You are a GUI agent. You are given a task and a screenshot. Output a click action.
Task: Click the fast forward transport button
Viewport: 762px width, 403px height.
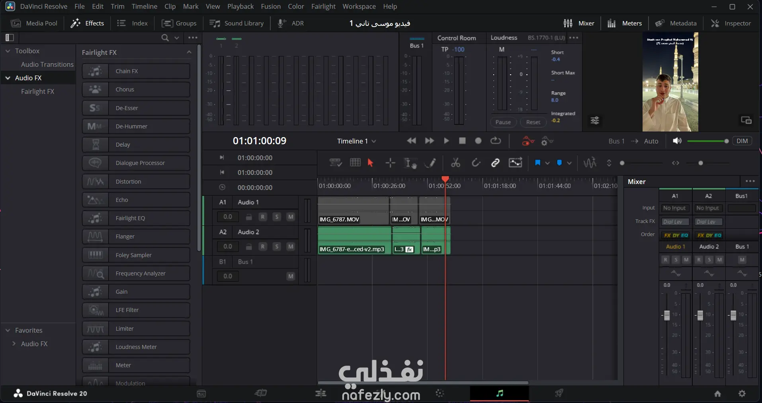coord(429,141)
